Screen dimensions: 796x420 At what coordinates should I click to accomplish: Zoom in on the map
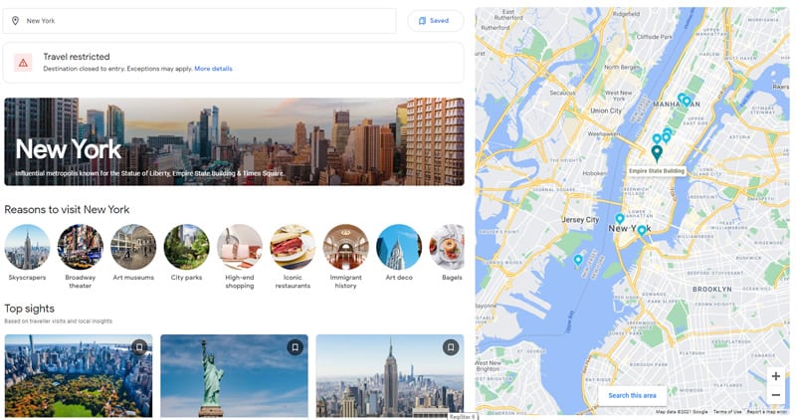pyautogui.click(x=776, y=376)
